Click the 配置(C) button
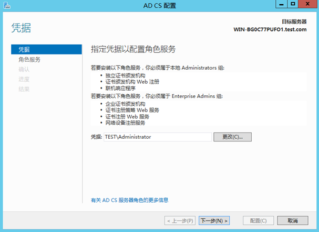This screenshot has height=232, width=319. tap(259, 220)
